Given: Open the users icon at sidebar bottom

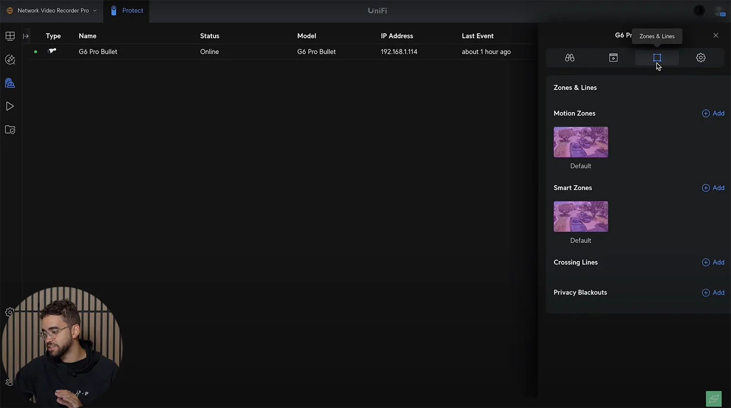Looking at the screenshot, I should coord(9,382).
